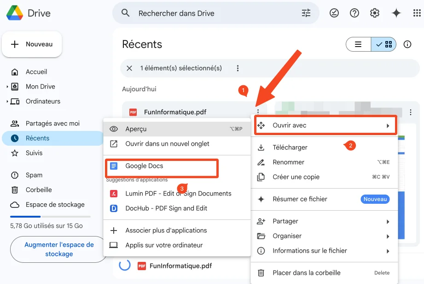Open Partagés avec moi in sidebar
Image resolution: width=424 pixels, height=284 pixels.
[x=52, y=124]
